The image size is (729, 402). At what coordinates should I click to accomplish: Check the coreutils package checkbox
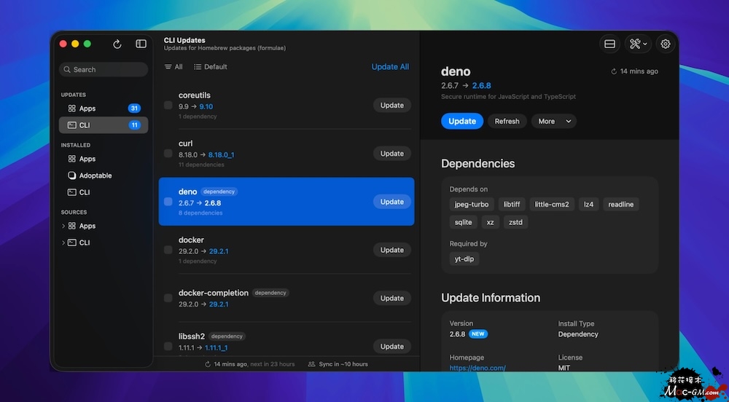(168, 106)
